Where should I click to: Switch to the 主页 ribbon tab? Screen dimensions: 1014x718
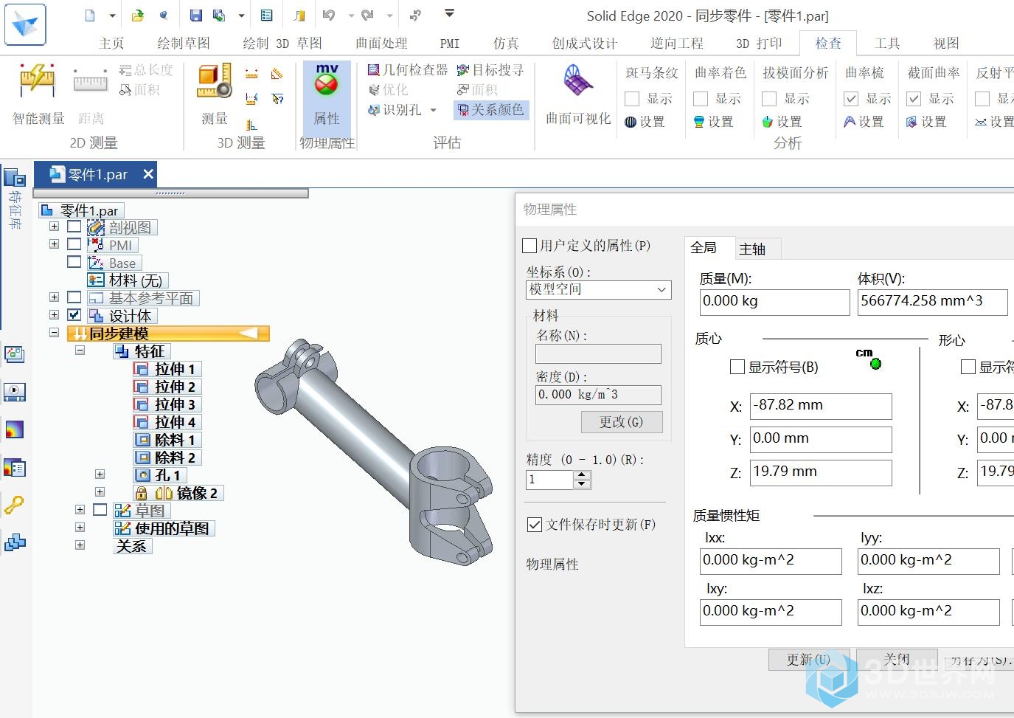click(111, 44)
